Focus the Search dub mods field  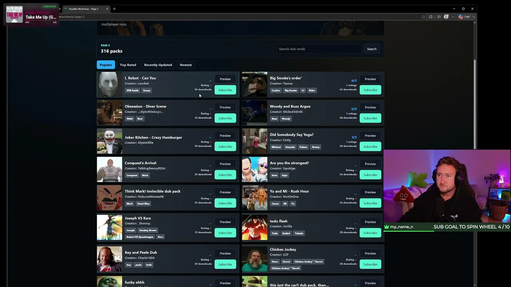point(319,49)
